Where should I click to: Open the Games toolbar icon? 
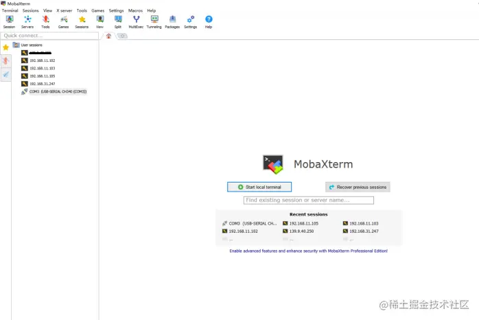click(64, 22)
